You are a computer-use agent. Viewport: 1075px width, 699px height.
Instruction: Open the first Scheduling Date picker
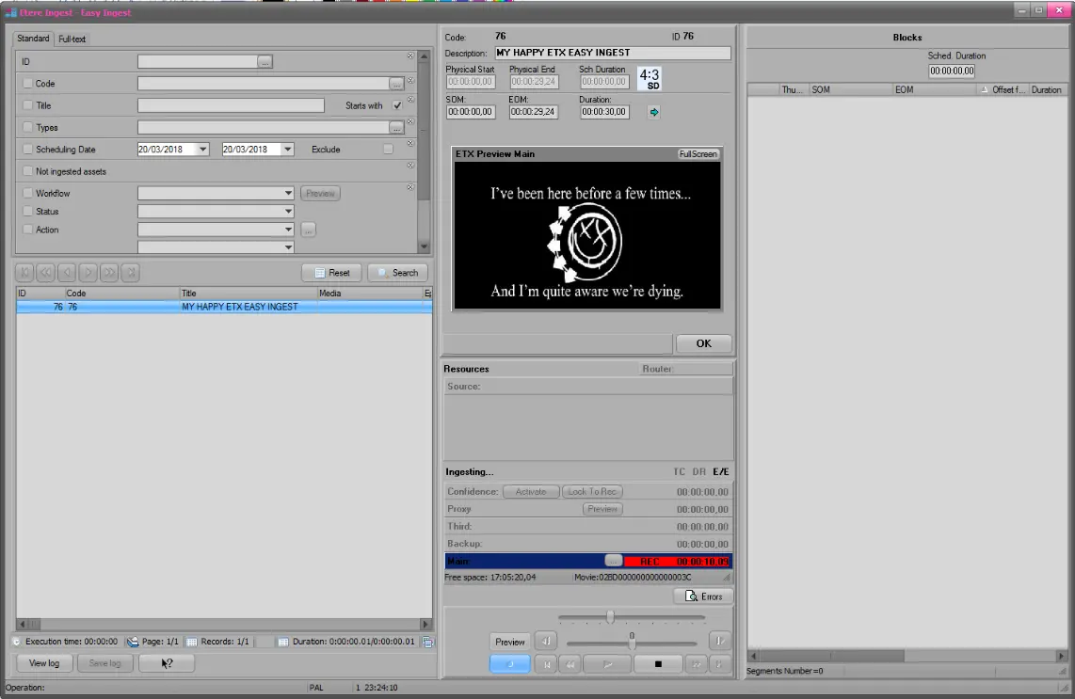click(202, 150)
